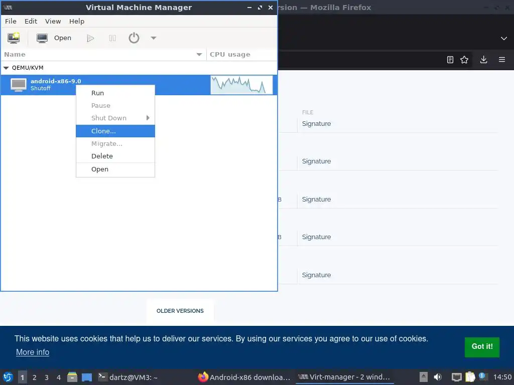
Task: Sort by the Name column header
Action: click(x=103, y=54)
